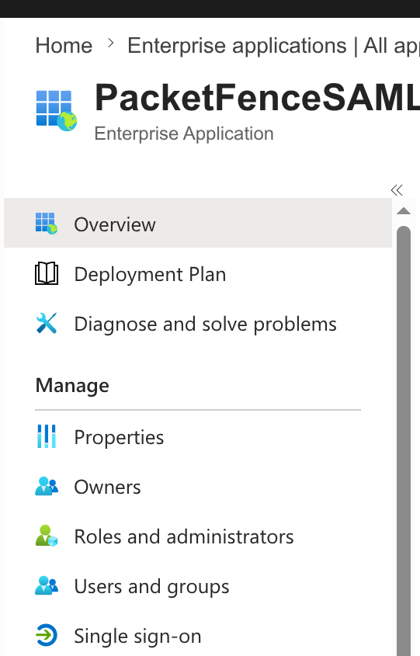This screenshot has height=656, width=420.
Task: Click the sidebar vertical scrollbar thumb
Action: (x=404, y=441)
